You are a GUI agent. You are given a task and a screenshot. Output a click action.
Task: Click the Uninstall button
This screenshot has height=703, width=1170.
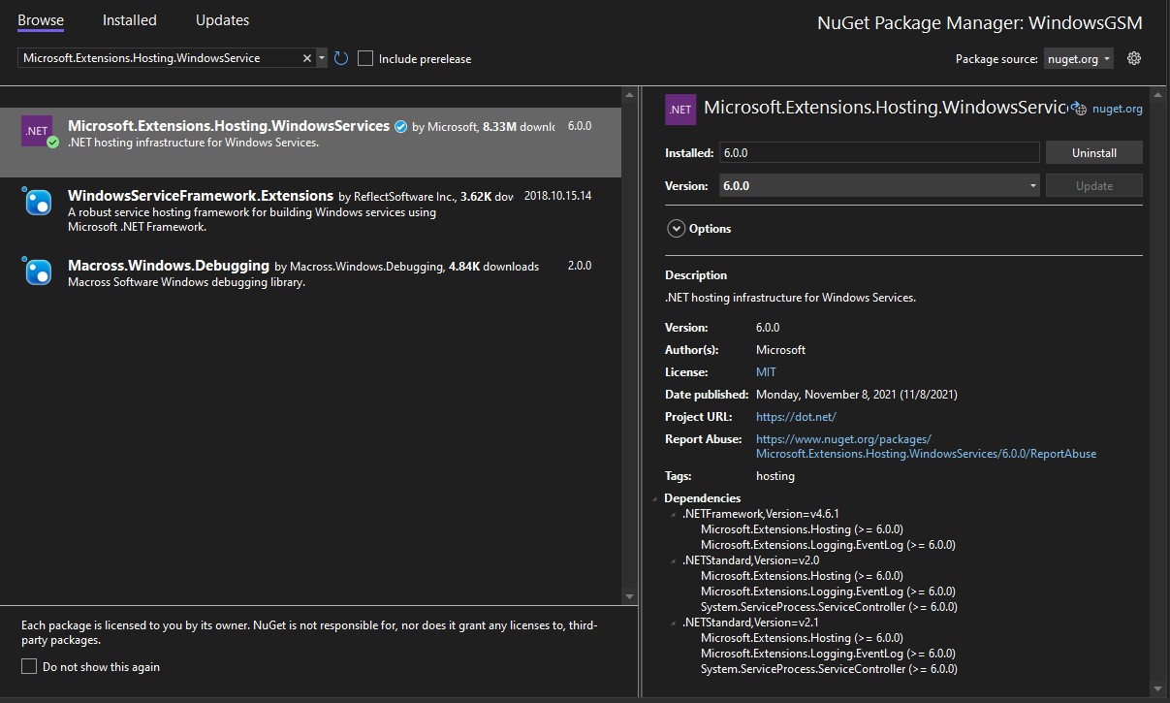point(1093,152)
